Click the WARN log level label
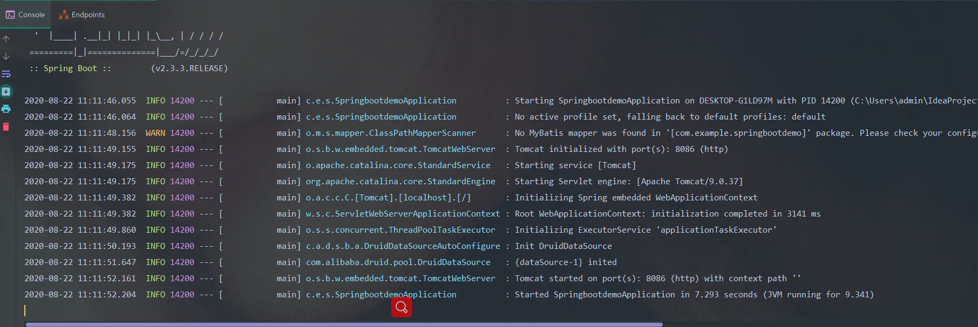Image resolution: width=978 pixels, height=327 pixels. click(155, 133)
